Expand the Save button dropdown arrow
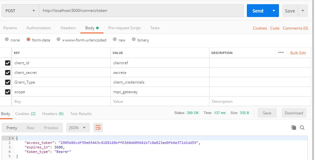This screenshot has width=315, height=160. (x=302, y=11)
